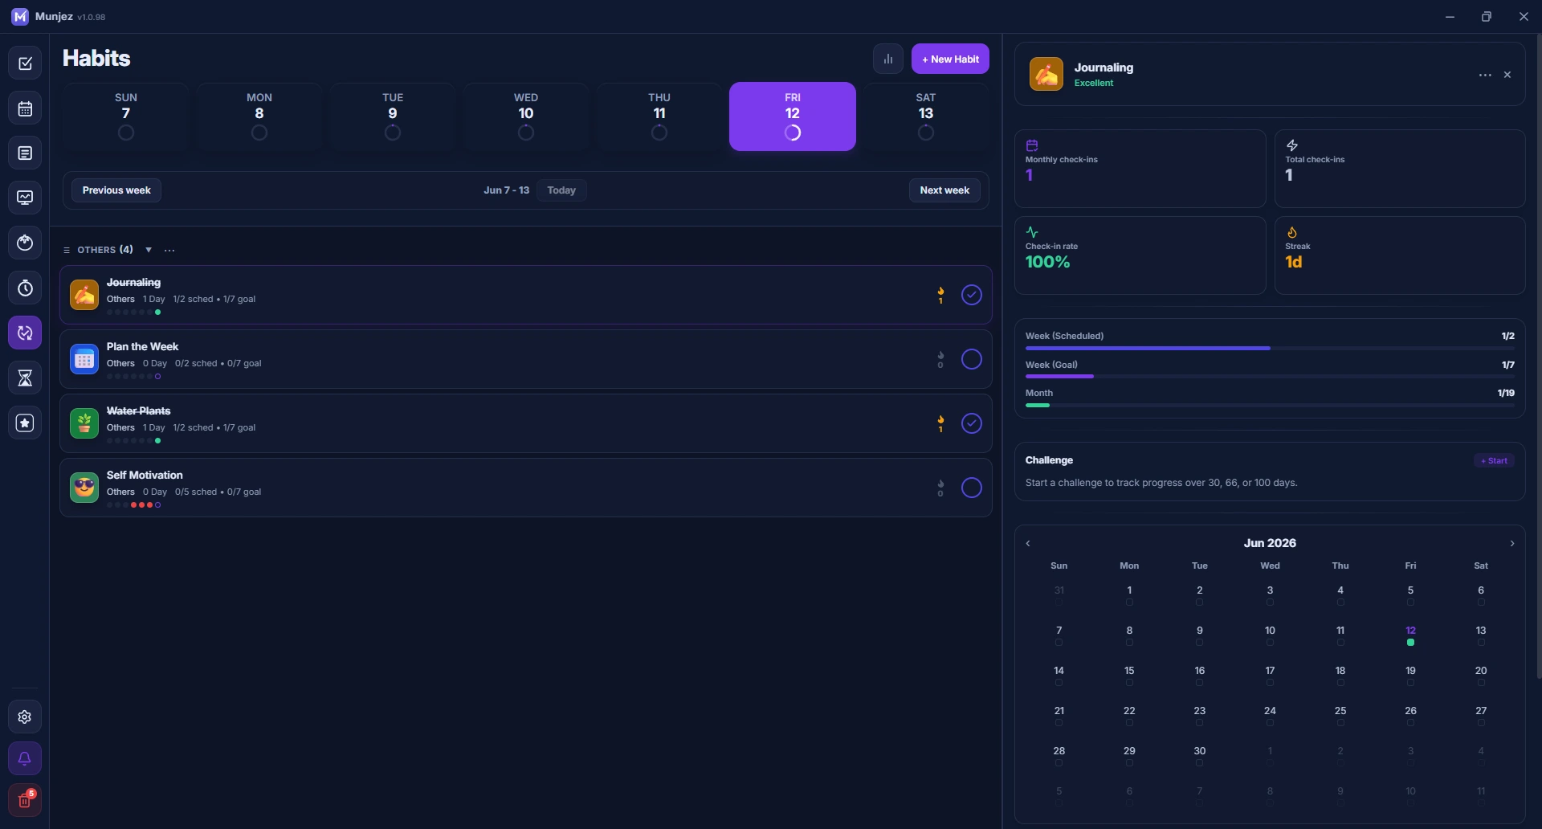The height and width of the screenshot is (829, 1542).
Task: Go to previous month in Jun 2026 calendar
Action: click(1028, 544)
